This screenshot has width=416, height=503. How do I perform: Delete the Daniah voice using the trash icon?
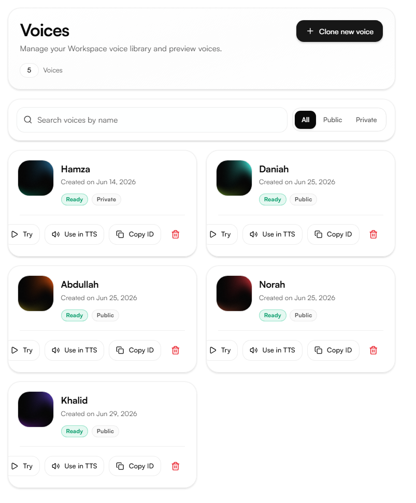[374, 234]
